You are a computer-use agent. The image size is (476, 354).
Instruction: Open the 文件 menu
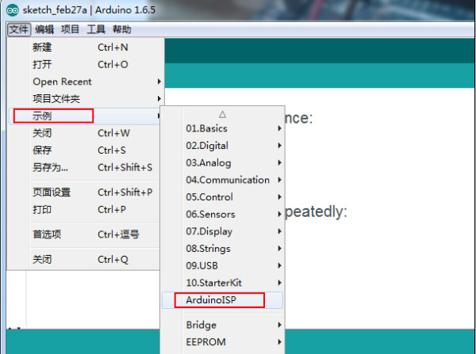19,29
